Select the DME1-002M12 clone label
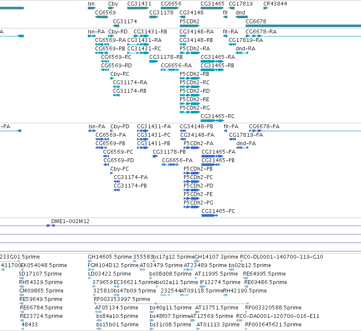Screen dimensions: 361x331 pyautogui.click(x=70, y=221)
